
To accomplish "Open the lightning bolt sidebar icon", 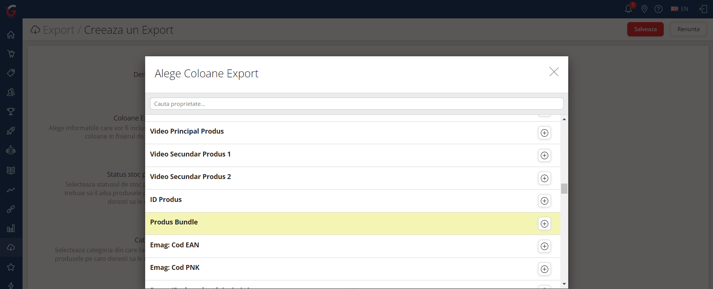I will 11,285.
